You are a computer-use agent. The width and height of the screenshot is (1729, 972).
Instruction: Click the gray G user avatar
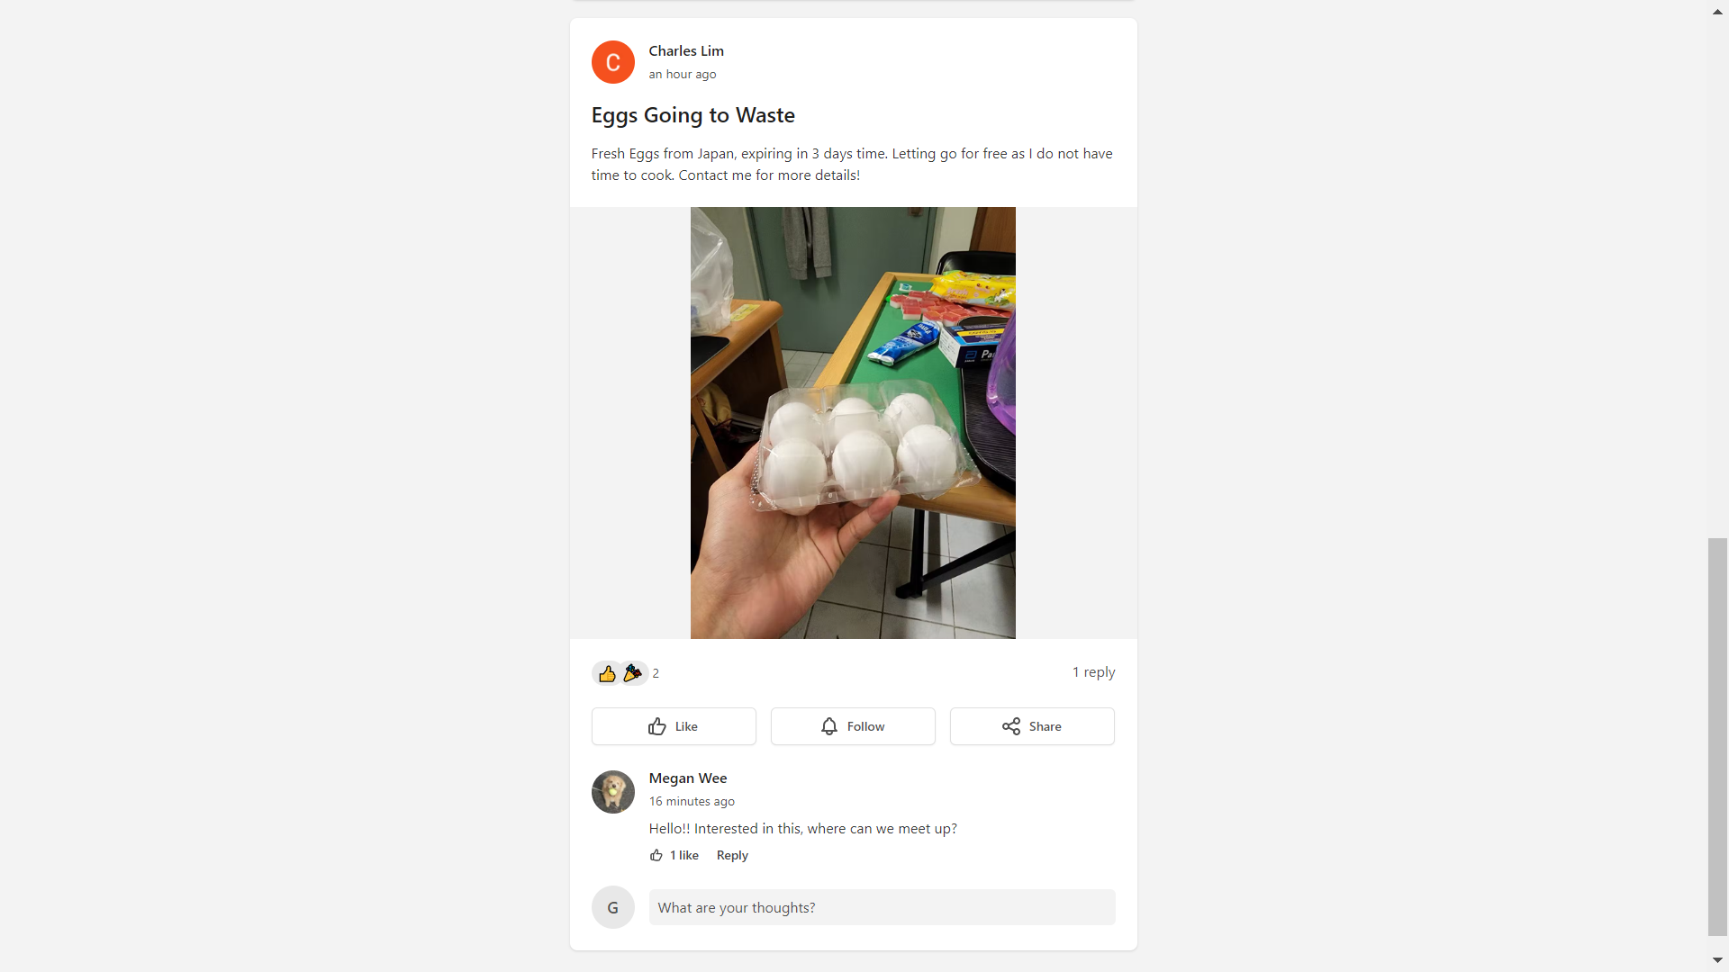pos(612,907)
